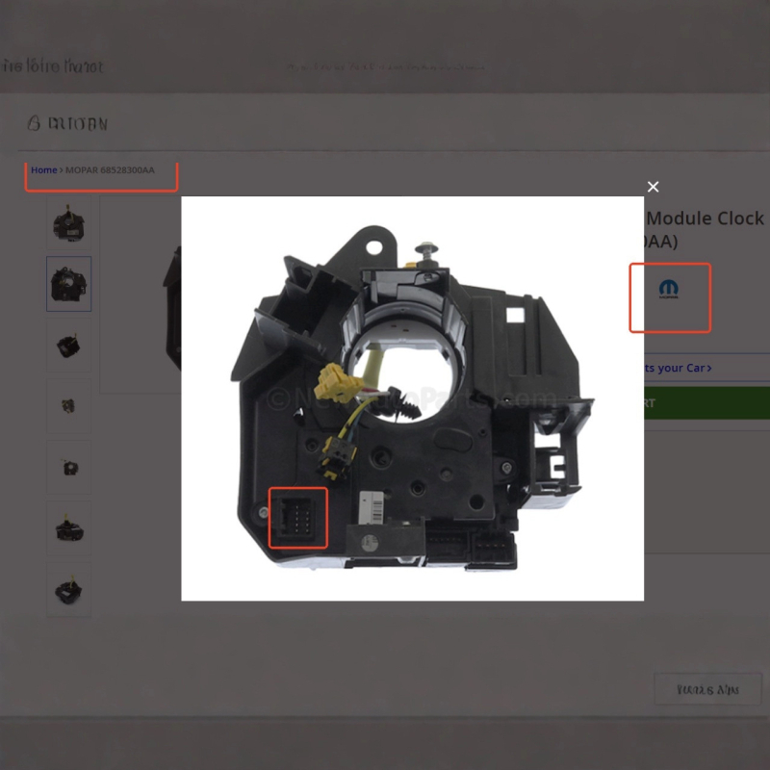Select the highlighted second product thumbnail

(x=68, y=283)
